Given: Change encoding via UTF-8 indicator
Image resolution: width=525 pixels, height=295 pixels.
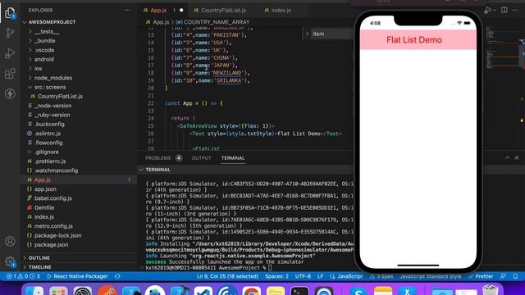Looking at the screenshot, I should point(303,276).
